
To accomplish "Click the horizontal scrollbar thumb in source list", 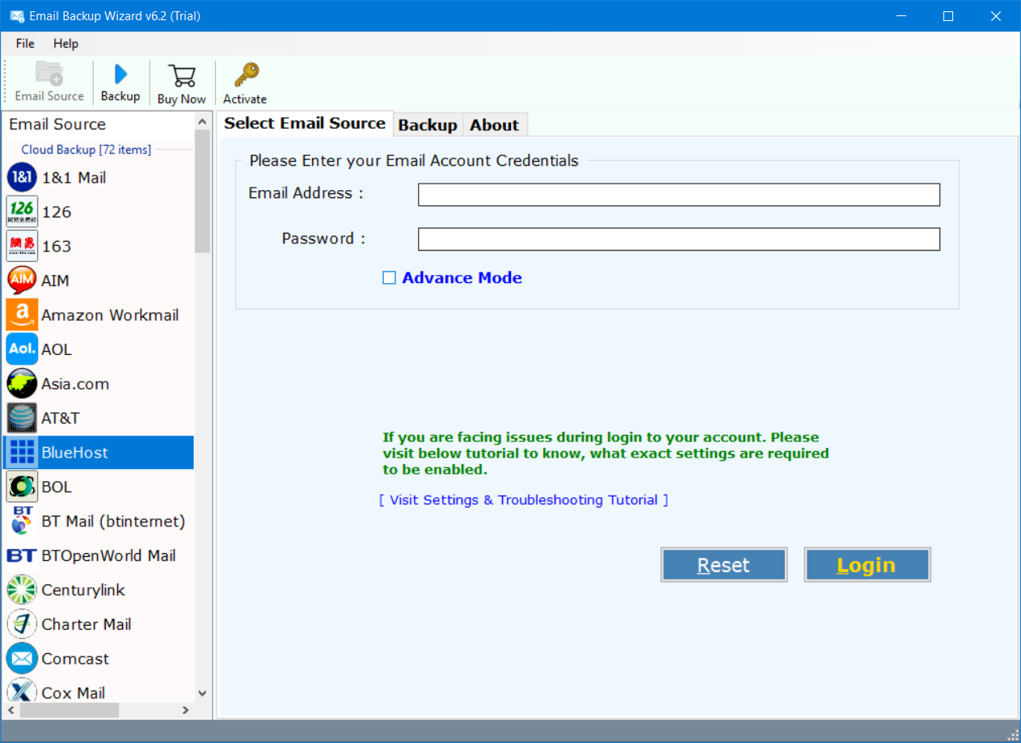I will [70, 710].
